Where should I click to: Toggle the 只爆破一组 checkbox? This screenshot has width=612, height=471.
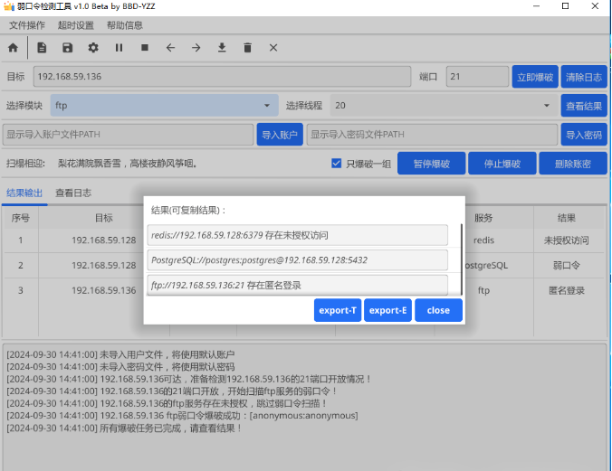tap(336, 164)
